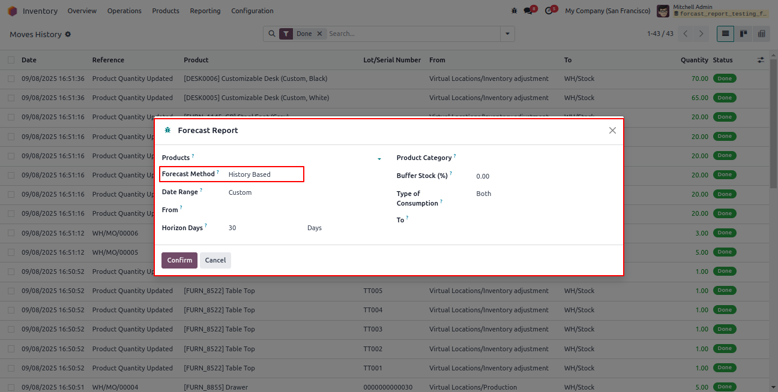Image resolution: width=778 pixels, height=392 pixels.
Task: Switch to pivot view
Action: (x=761, y=34)
